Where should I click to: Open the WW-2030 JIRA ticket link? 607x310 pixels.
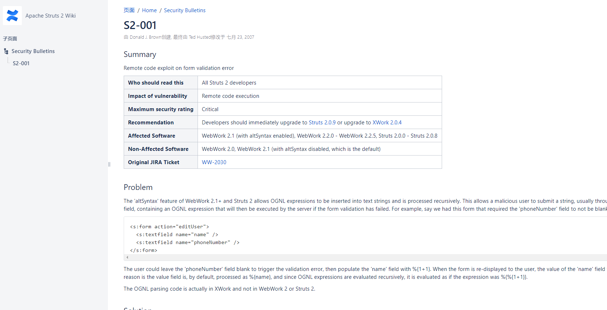pos(214,162)
